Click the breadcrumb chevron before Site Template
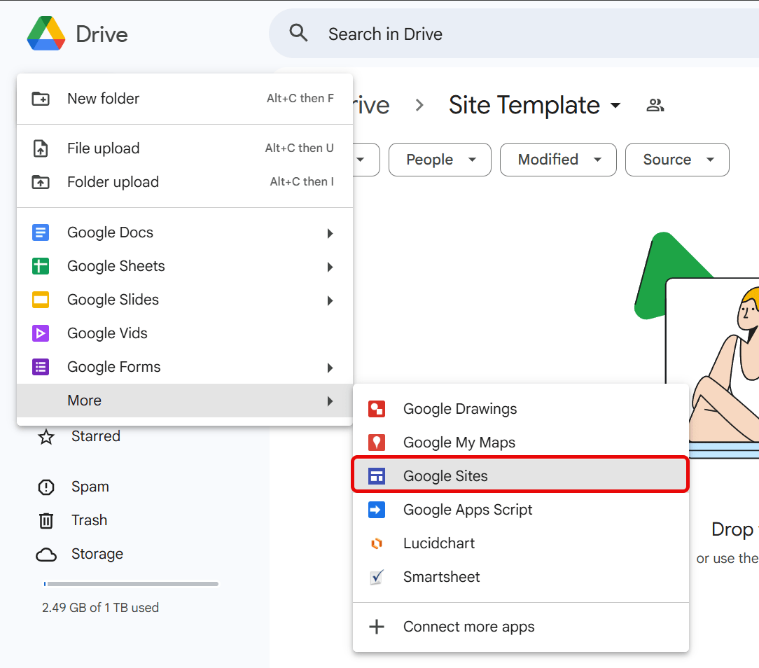Screen dimensions: 759x668 point(419,105)
